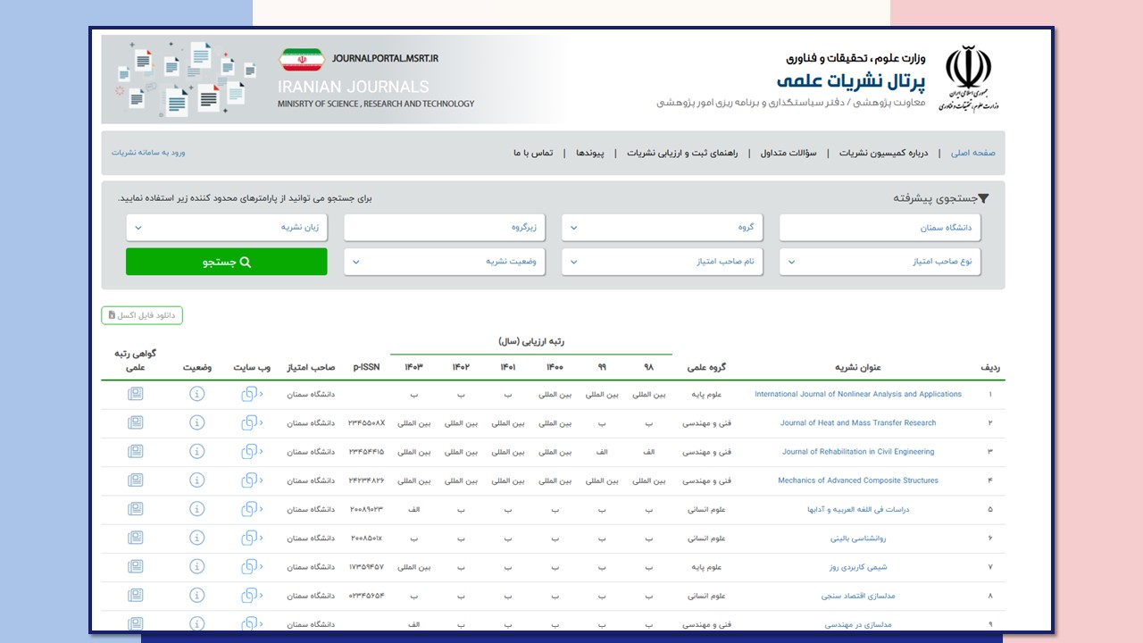Open status info icon for شیمی کاربردی روز

pos(197,567)
